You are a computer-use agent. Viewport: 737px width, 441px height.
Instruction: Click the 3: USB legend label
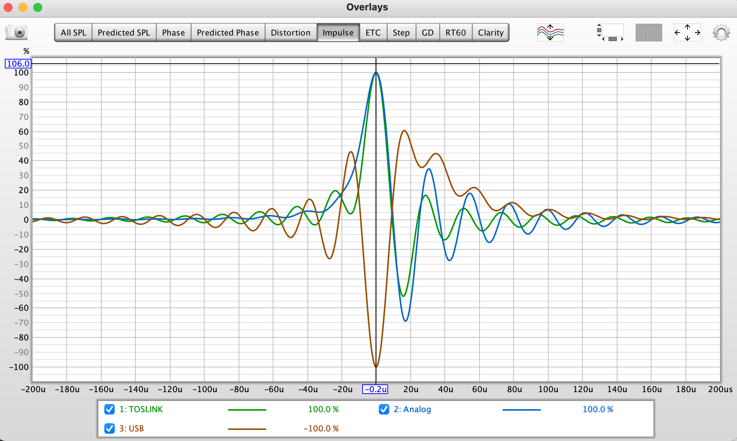tap(131, 428)
